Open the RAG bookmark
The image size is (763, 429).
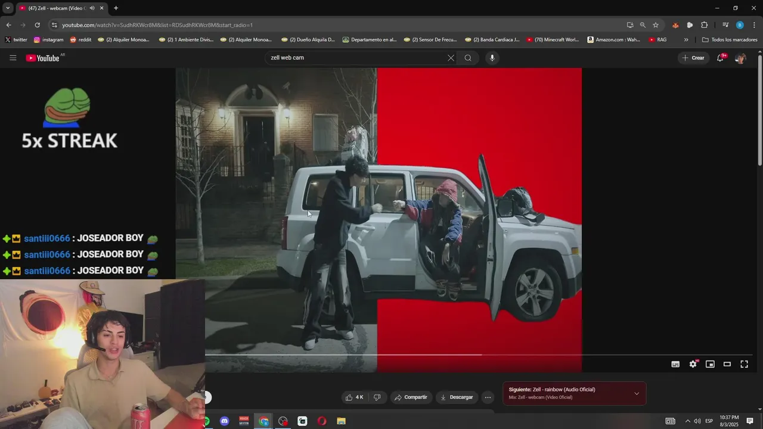pos(657,40)
